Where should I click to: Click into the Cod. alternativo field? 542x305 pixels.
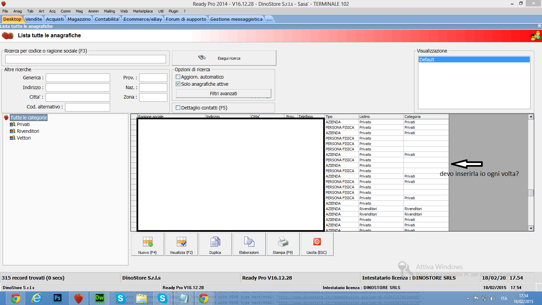(87, 107)
